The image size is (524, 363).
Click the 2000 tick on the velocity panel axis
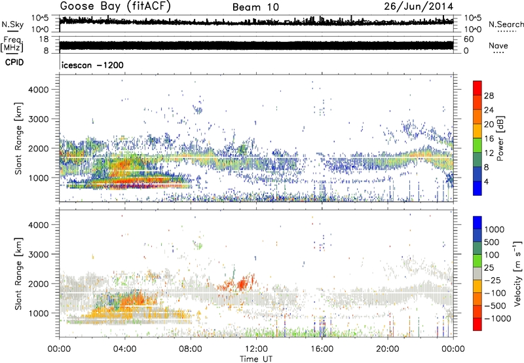coord(38,284)
